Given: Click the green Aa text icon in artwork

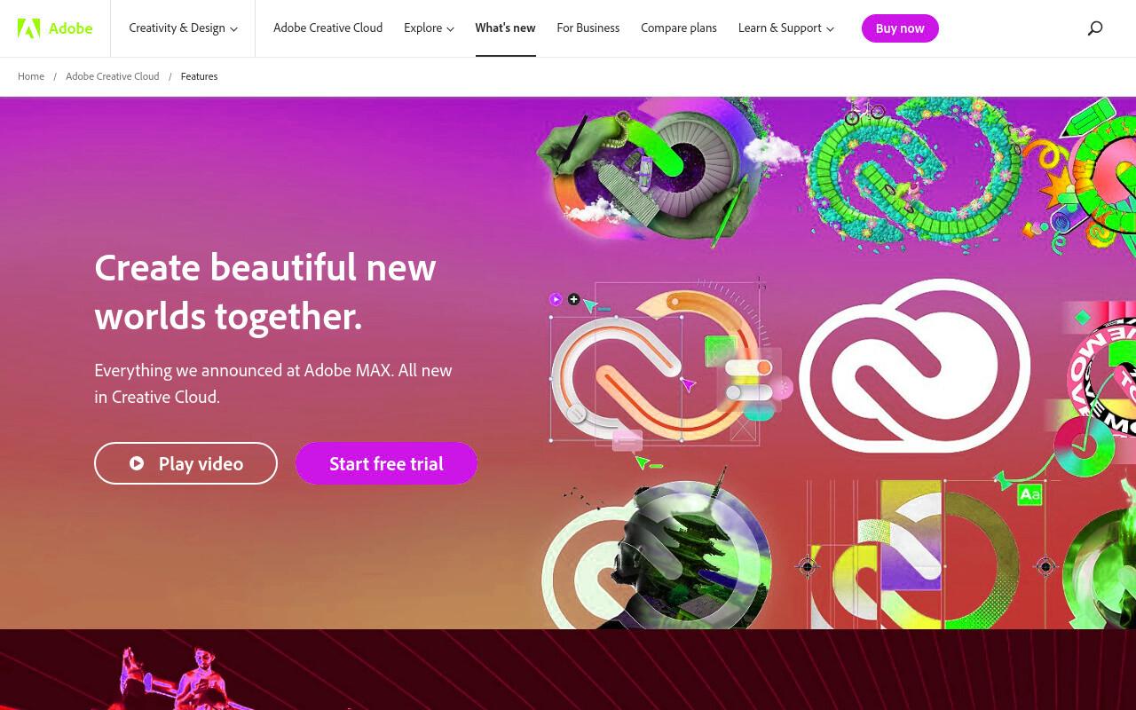Looking at the screenshot, I should [x=1029, y=494].
